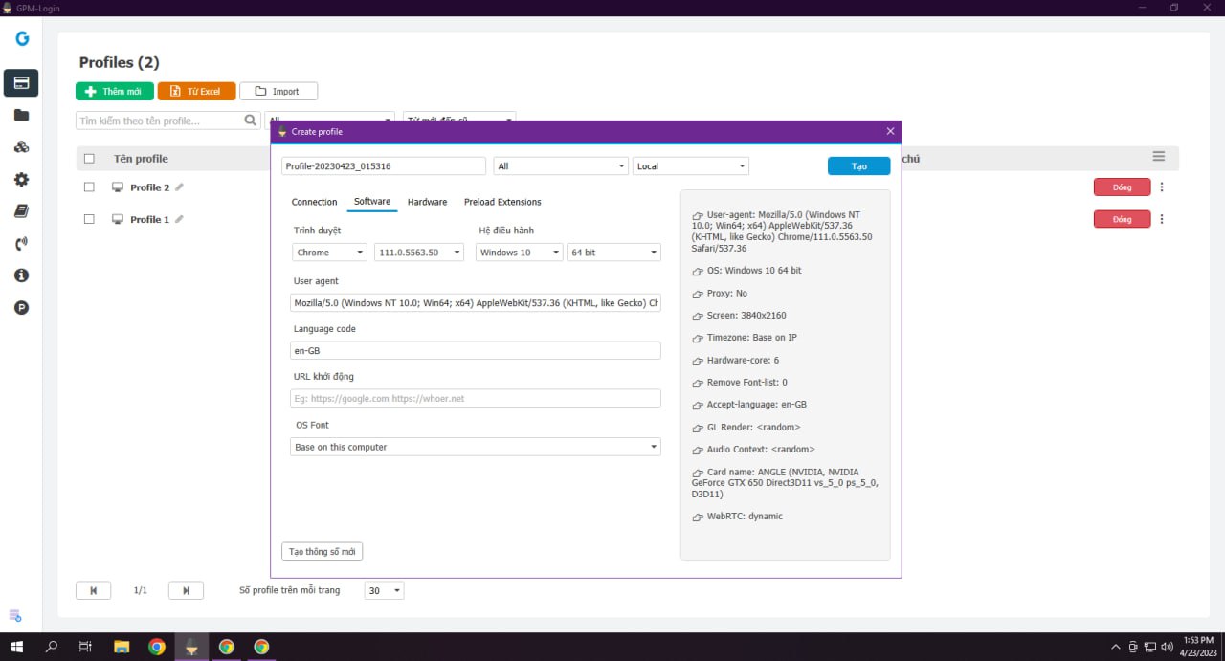Open the Profiles card icon in sidebar

click(21, 83)
